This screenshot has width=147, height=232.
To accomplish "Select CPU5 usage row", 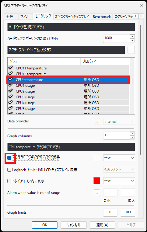I will click(68, 108).
